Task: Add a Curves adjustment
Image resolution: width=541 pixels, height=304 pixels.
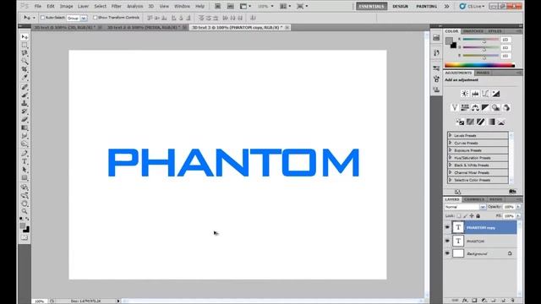Action: [x=485, y=94]
